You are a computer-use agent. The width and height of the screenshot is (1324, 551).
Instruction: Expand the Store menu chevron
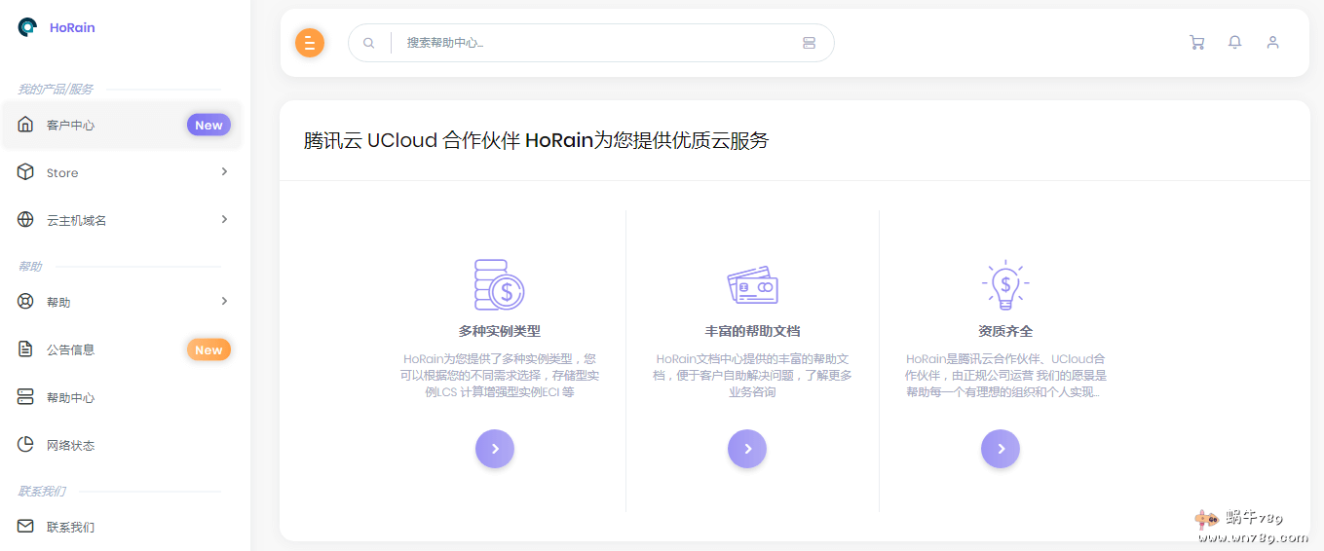224,172
